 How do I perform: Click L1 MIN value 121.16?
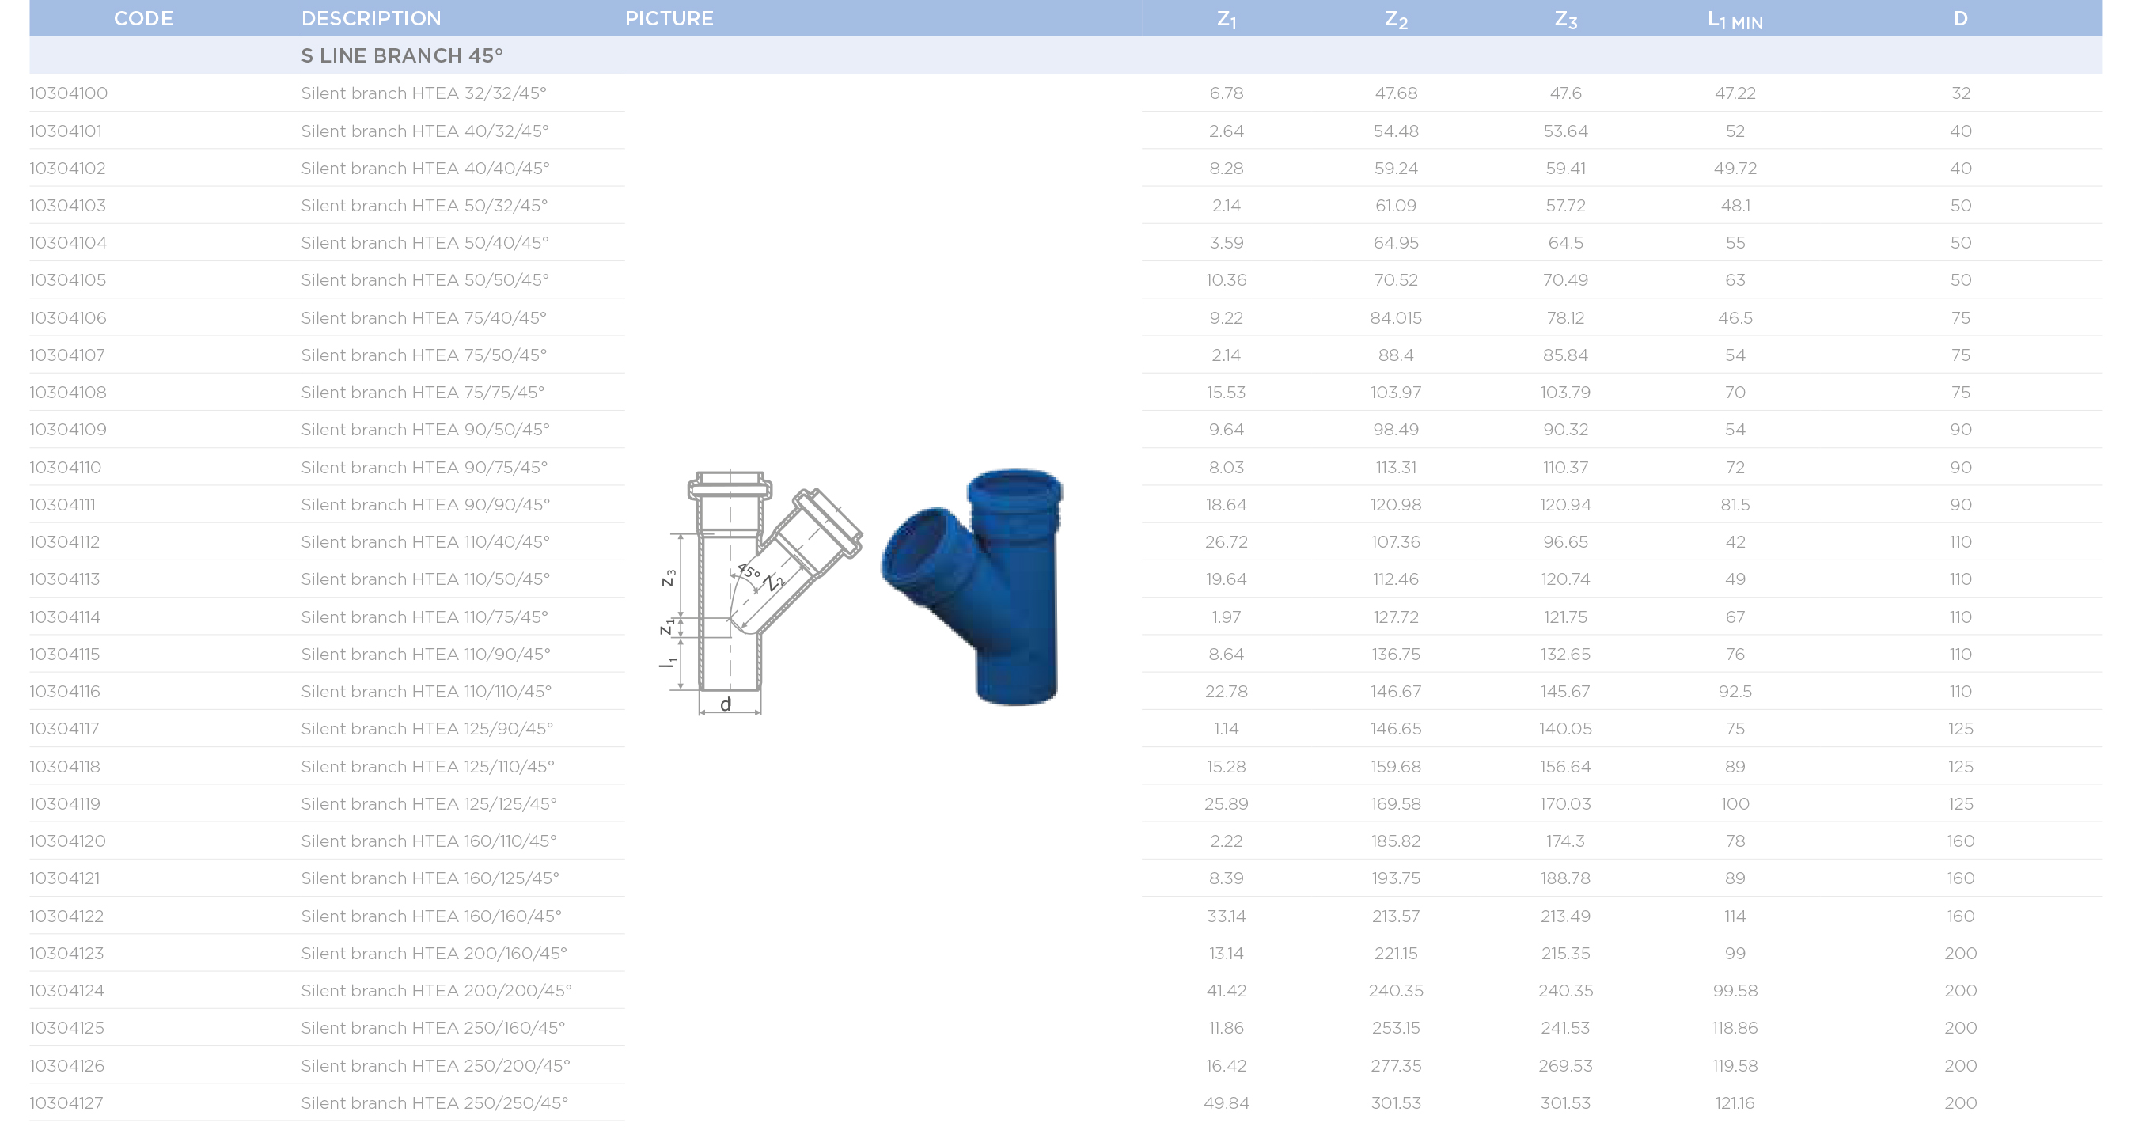click(1735, 1103)
